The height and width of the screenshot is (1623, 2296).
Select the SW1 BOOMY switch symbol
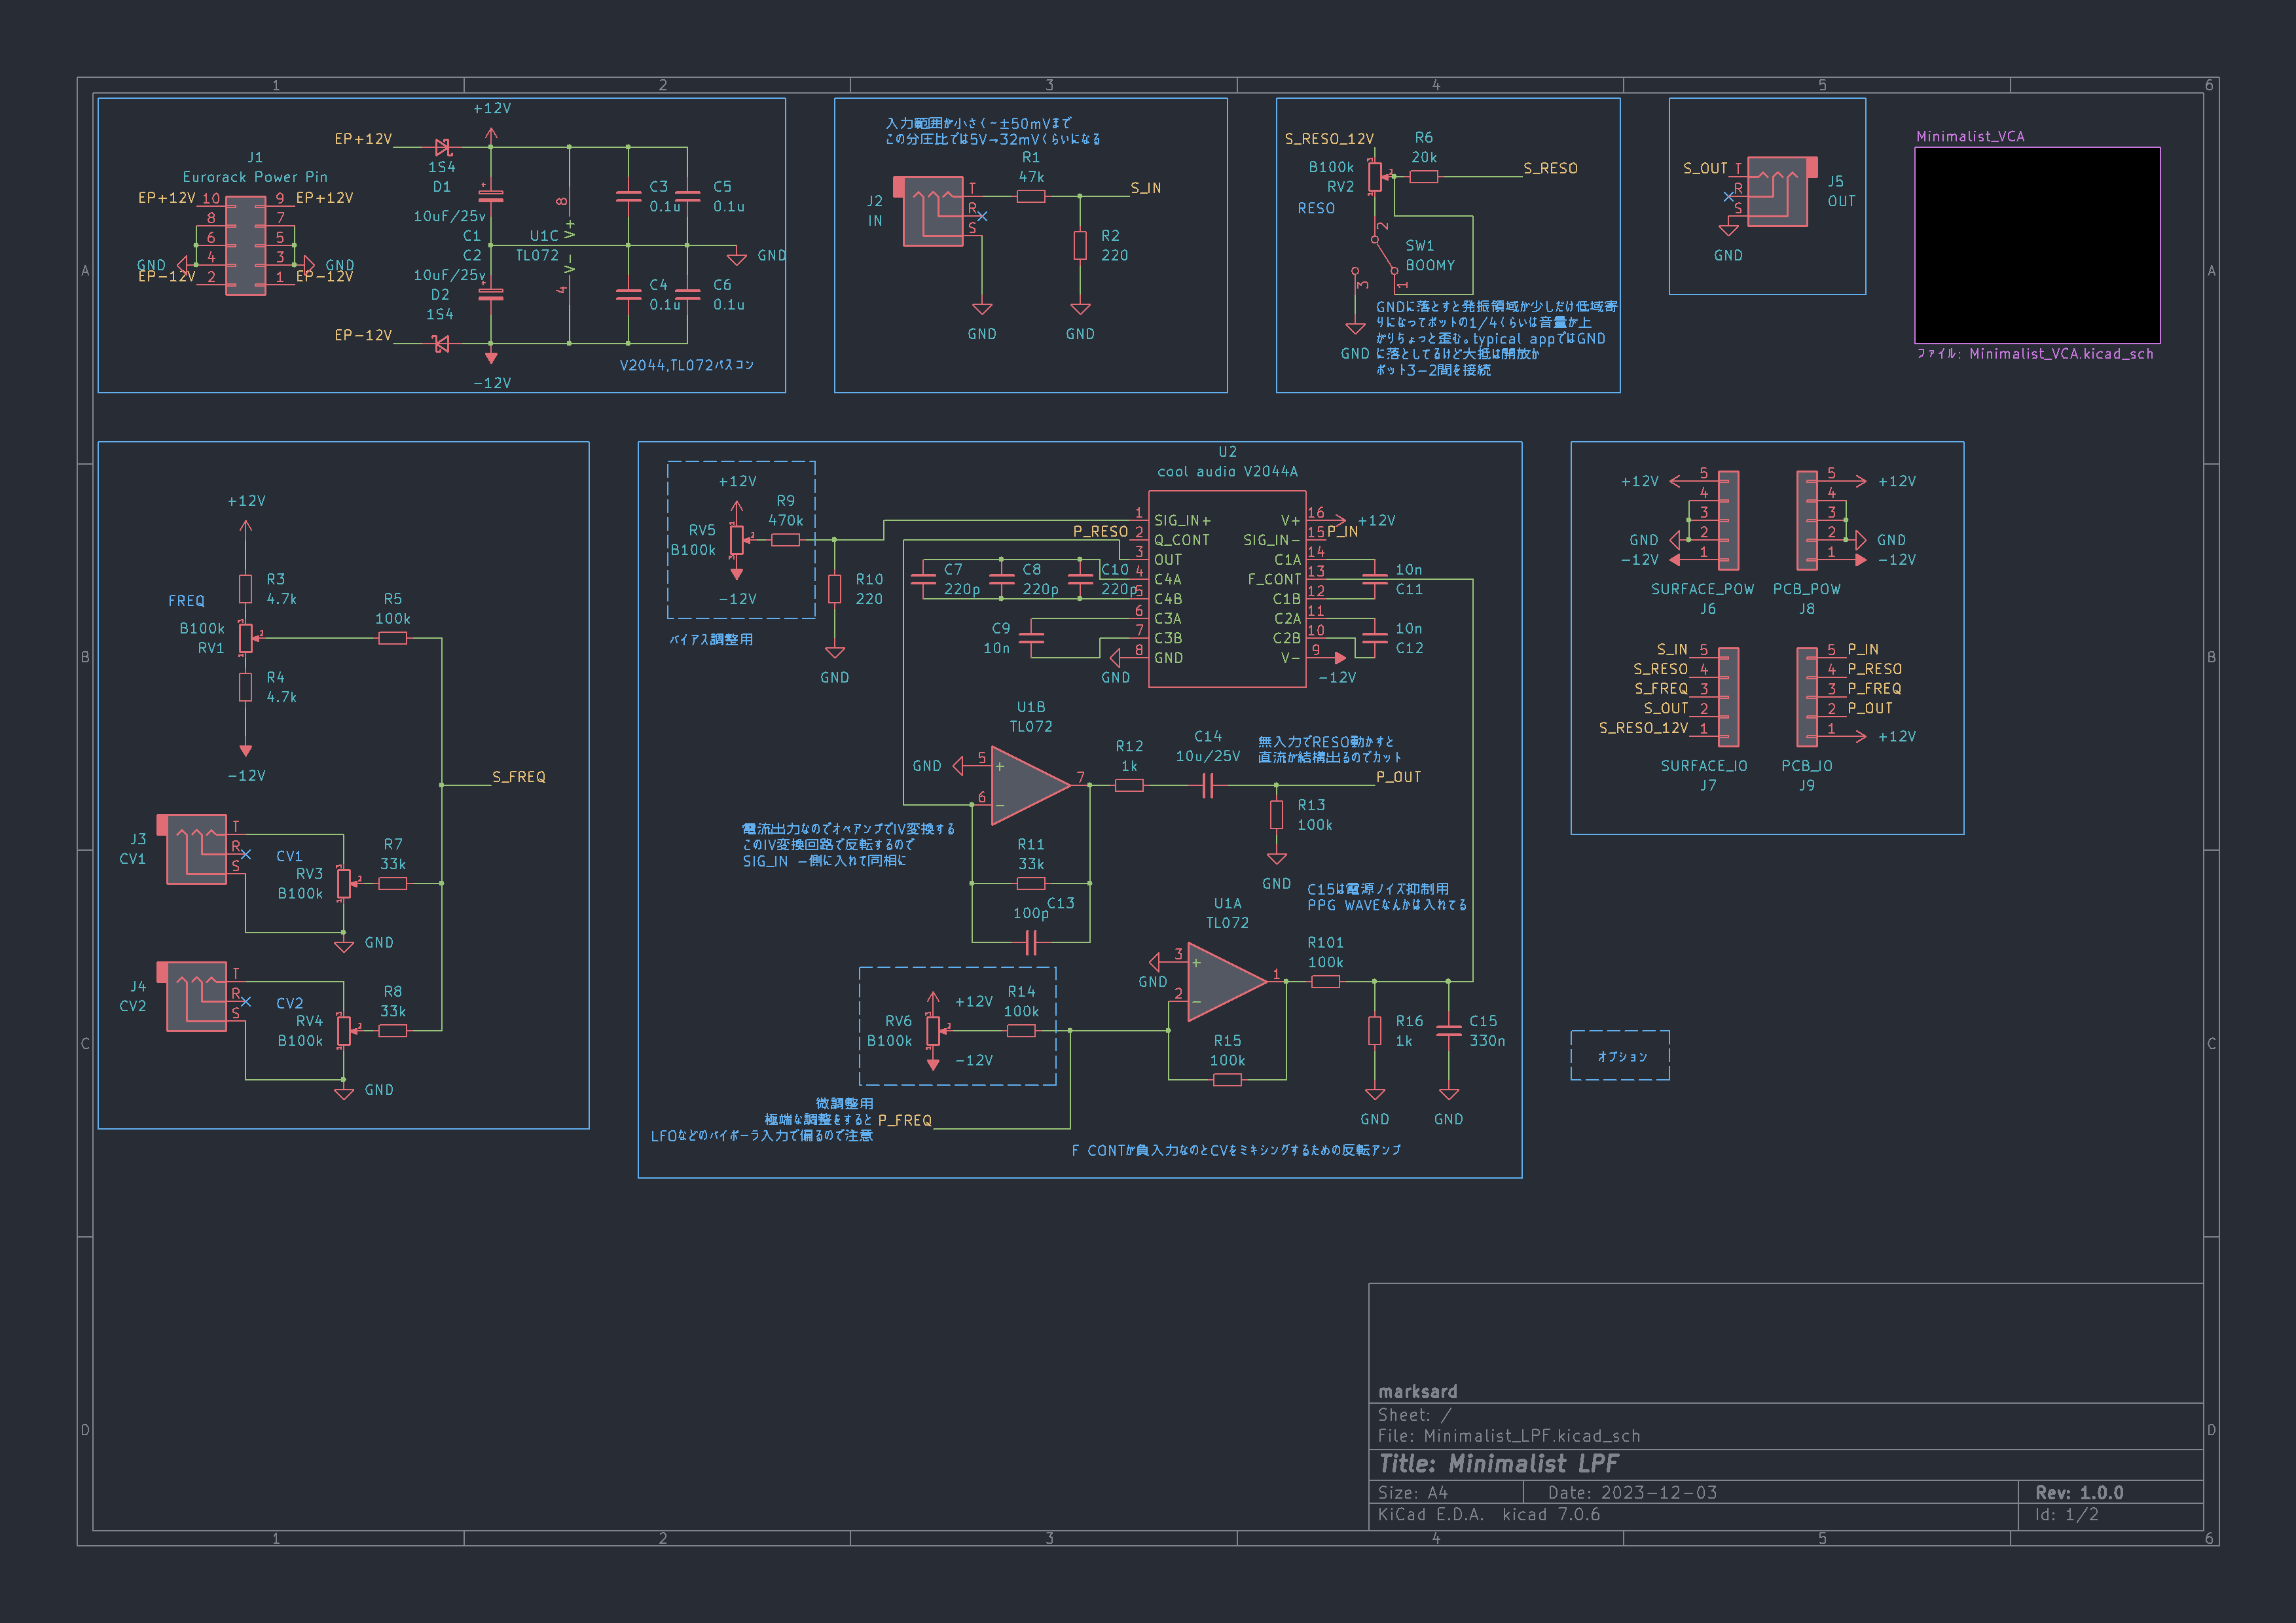[x=1384, y=256]
